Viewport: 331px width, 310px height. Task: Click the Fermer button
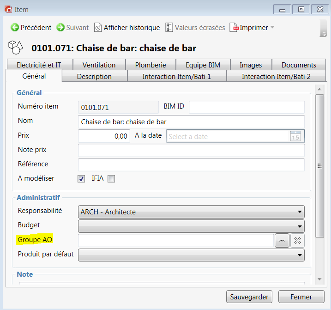point(301,297)
